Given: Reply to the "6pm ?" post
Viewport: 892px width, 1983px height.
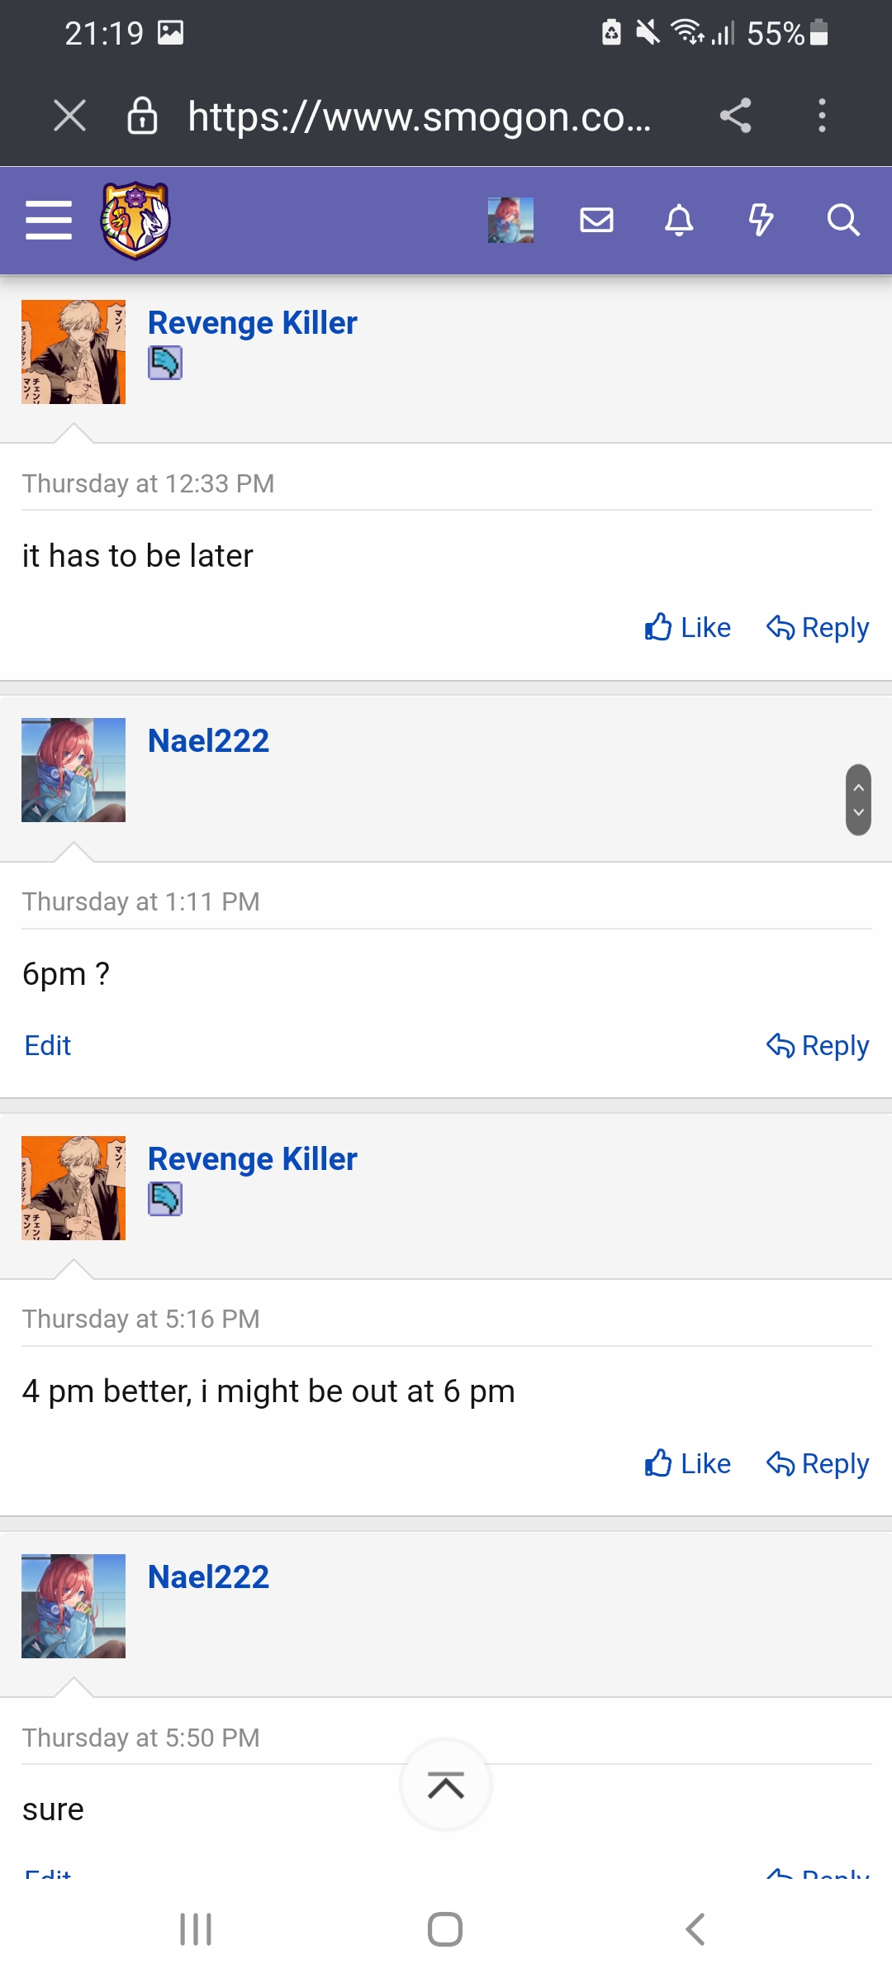Looking at the screenshot, I should tap(817, 1046).
